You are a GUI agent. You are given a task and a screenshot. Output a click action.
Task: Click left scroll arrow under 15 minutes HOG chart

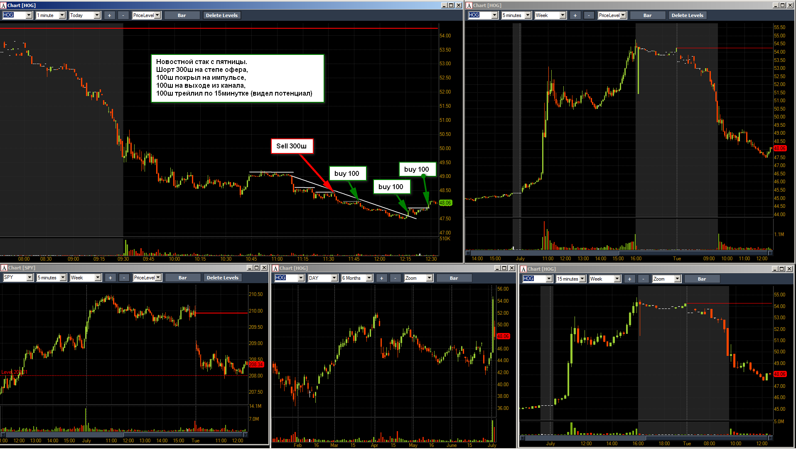[x=522, y=438]
